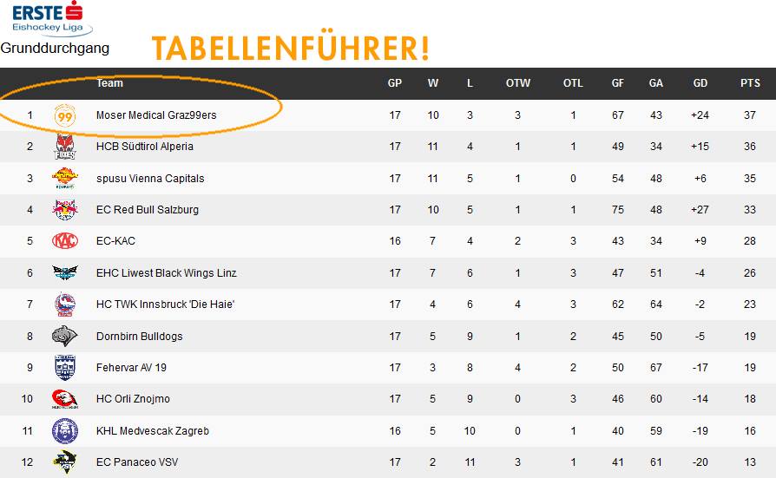Sort by GD column header
This screenshot has width=776, height=478.
click(700, 83)
